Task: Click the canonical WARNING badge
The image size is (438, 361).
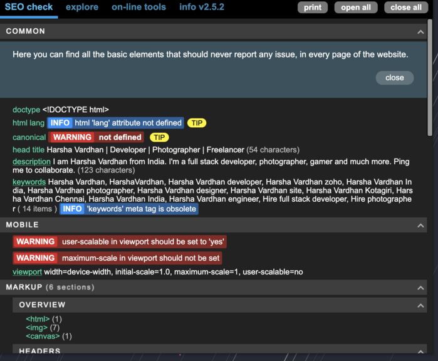Action: click(x=72, y=137)
